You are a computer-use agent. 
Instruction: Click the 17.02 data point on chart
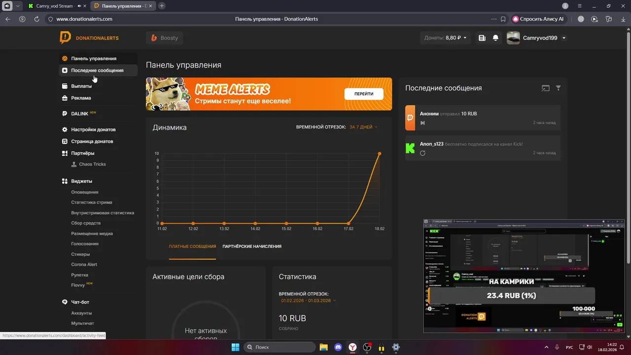click(349, 223)
